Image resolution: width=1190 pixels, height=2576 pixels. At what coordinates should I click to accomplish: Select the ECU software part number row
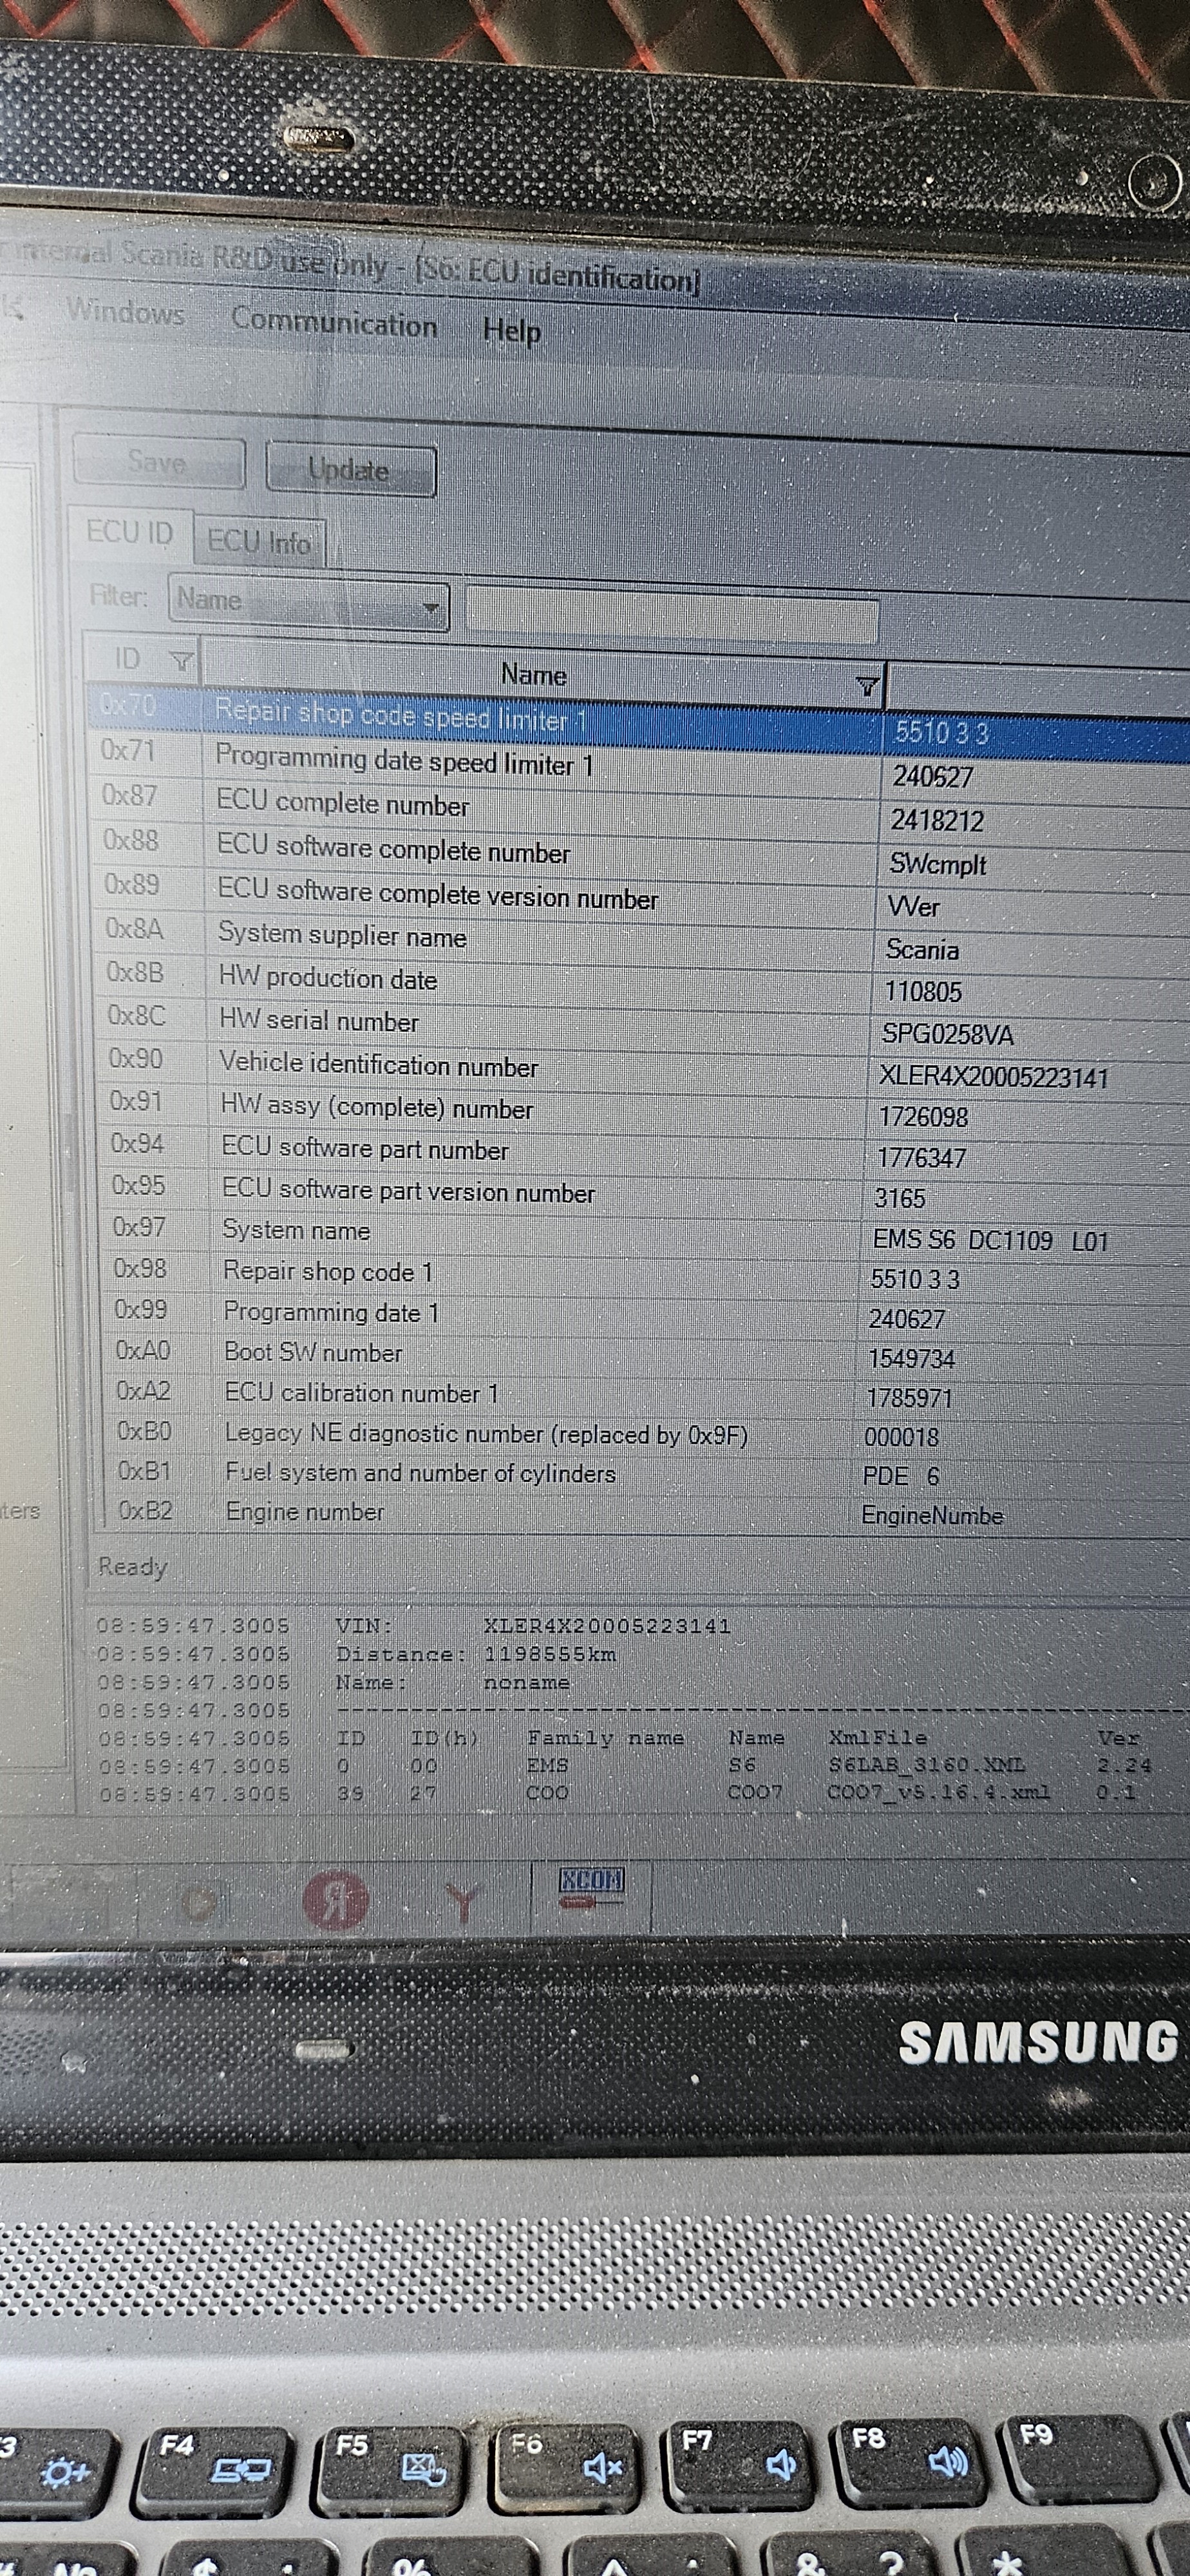[x=365, y=1149]
